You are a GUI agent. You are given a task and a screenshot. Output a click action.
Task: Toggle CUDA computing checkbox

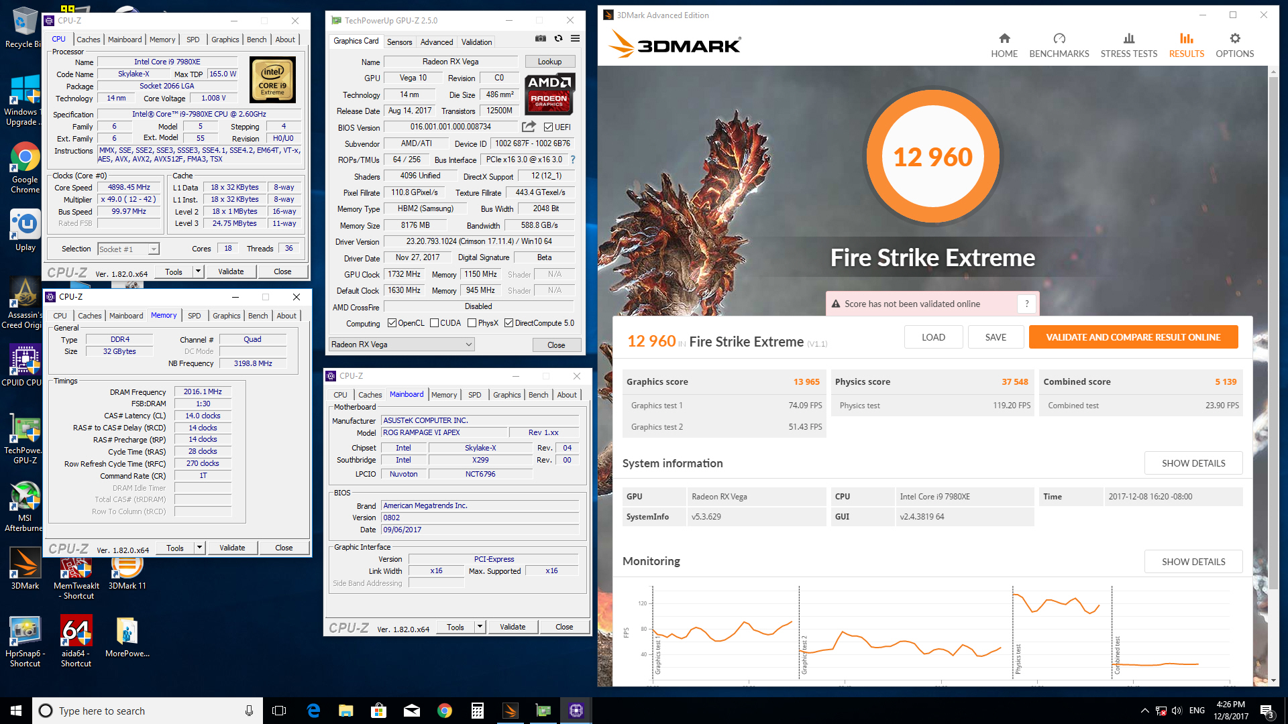(x=435, y=323)
